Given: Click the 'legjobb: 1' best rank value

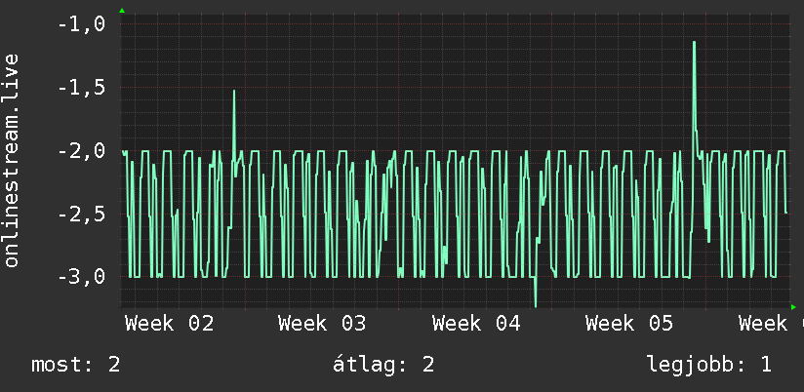Looking at the screenshot, I should (709, 365).
